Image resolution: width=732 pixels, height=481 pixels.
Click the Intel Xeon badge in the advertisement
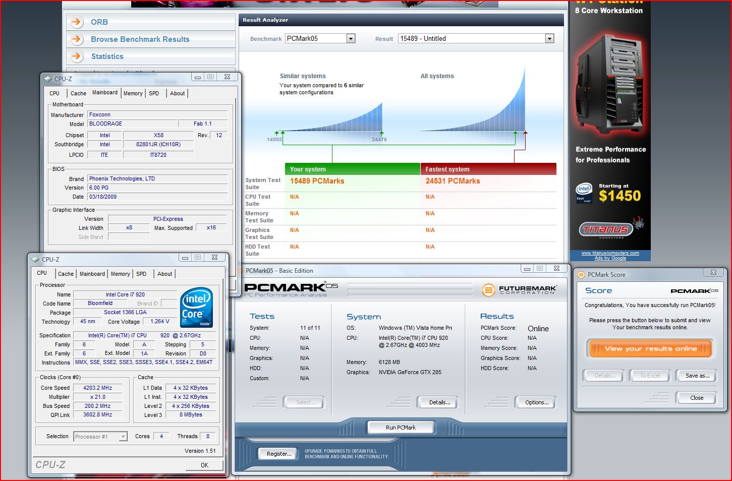(584, 192)
